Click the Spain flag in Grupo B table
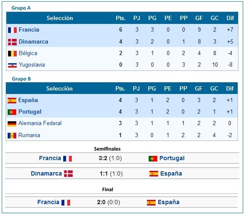Viewport: 244px width, 214px height. click(x=12, y=101)
